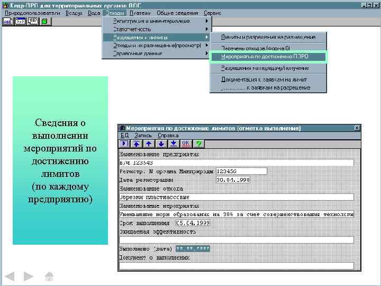
Task: Open the Воздух menu
Action: pyautogui.click(x=74, y=13)
